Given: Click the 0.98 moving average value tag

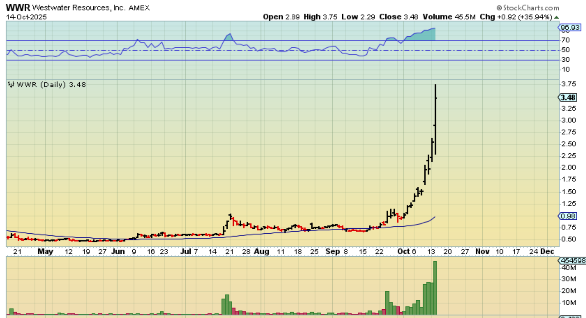Looking at the screenshot, I should pos(568,216).
